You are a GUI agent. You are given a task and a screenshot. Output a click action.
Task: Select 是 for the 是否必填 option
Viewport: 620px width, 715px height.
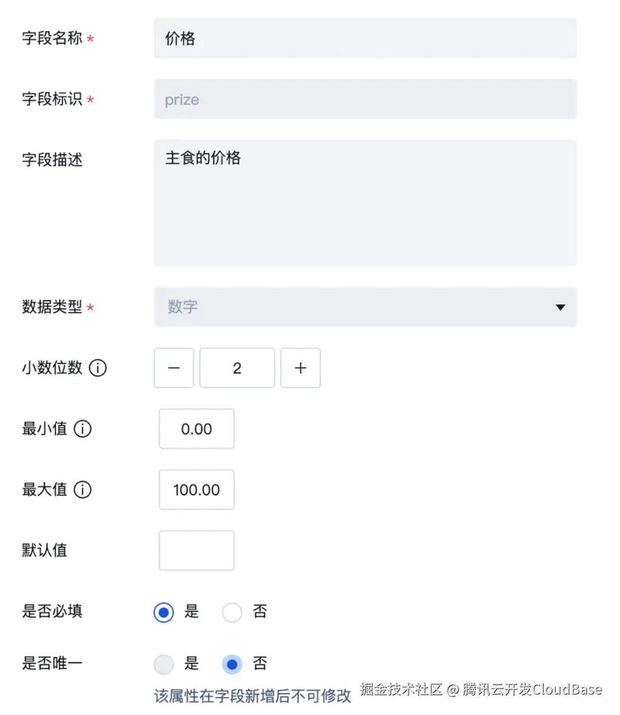(164, 612)
